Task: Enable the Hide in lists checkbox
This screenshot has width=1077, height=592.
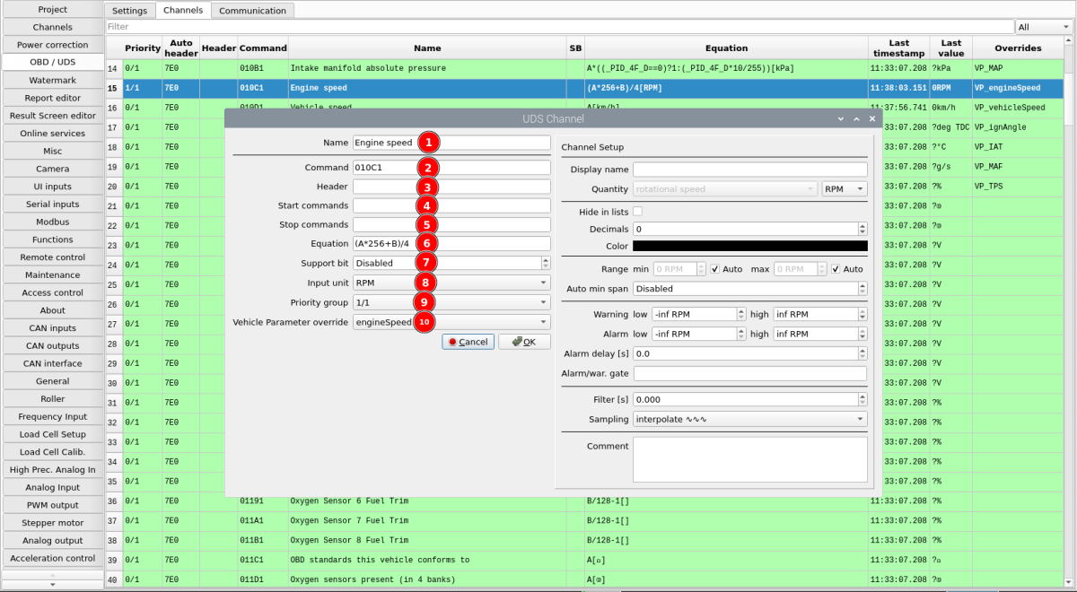Action: point(638,211)
